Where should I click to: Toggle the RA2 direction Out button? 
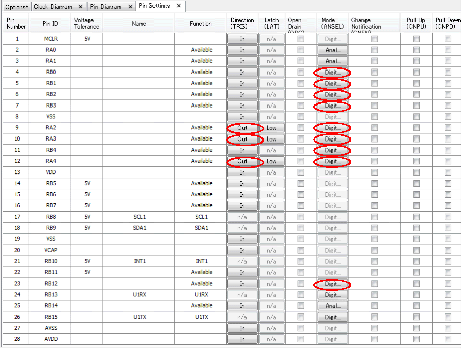click(x=242, y=128)
